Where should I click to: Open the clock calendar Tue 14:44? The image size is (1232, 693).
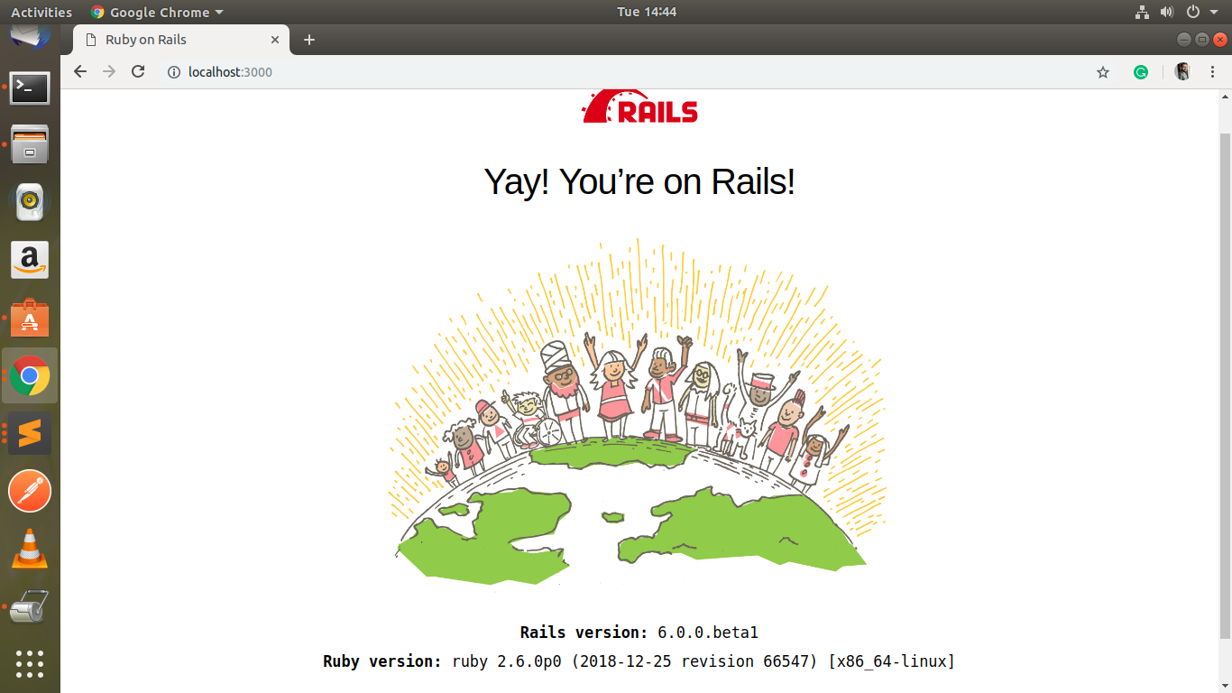click(x=647, y=12)
